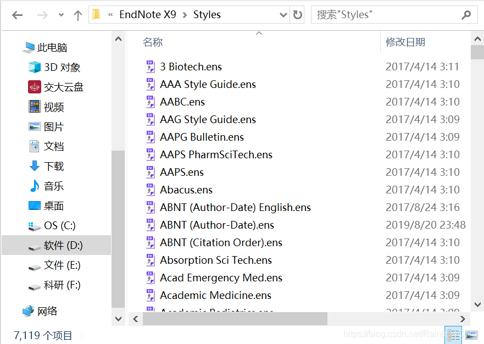The image size is (484, 344).
Task: Select Absorption Sci Tech.ens file icon
Action: pyautogui.click(x=150, y=260)
